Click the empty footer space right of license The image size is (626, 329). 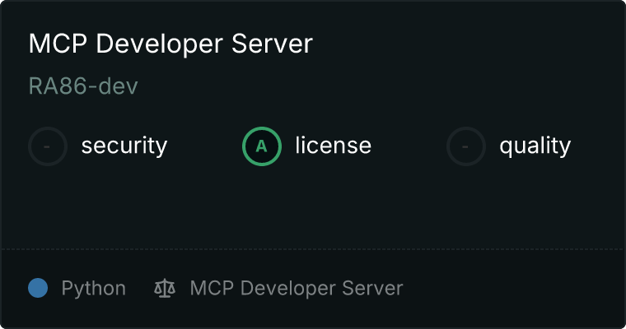point(511,289)
